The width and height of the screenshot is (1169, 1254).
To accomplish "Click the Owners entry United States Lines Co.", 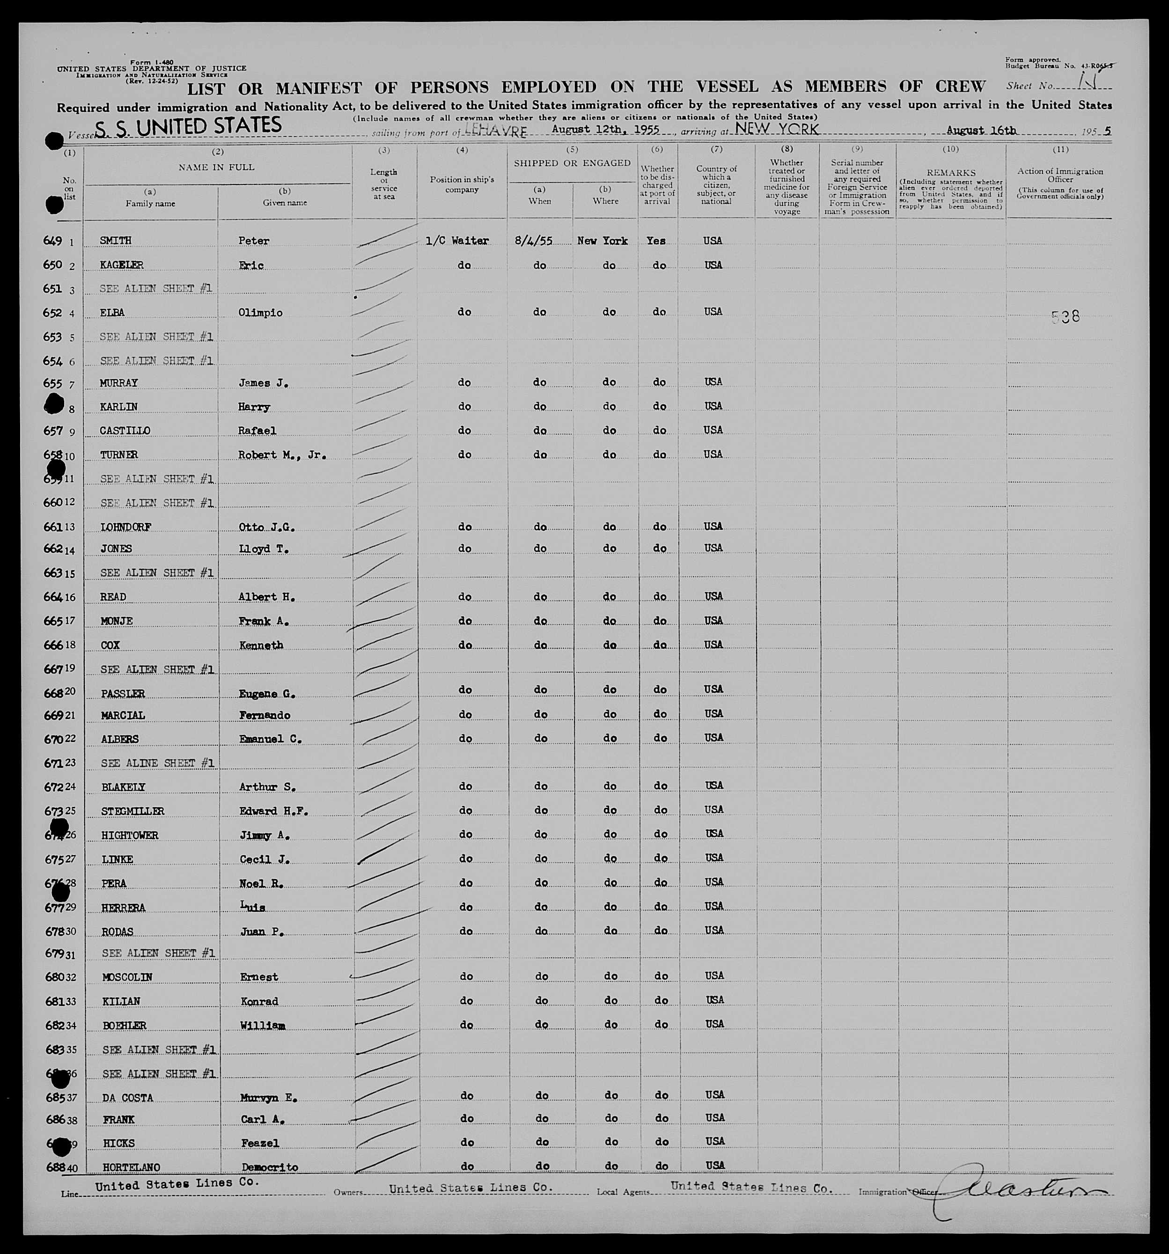I will tap(471, 1188).
